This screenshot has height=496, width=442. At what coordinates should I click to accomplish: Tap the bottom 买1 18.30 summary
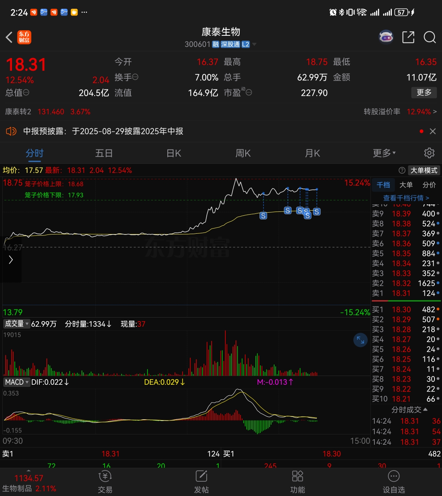point(332,453)
